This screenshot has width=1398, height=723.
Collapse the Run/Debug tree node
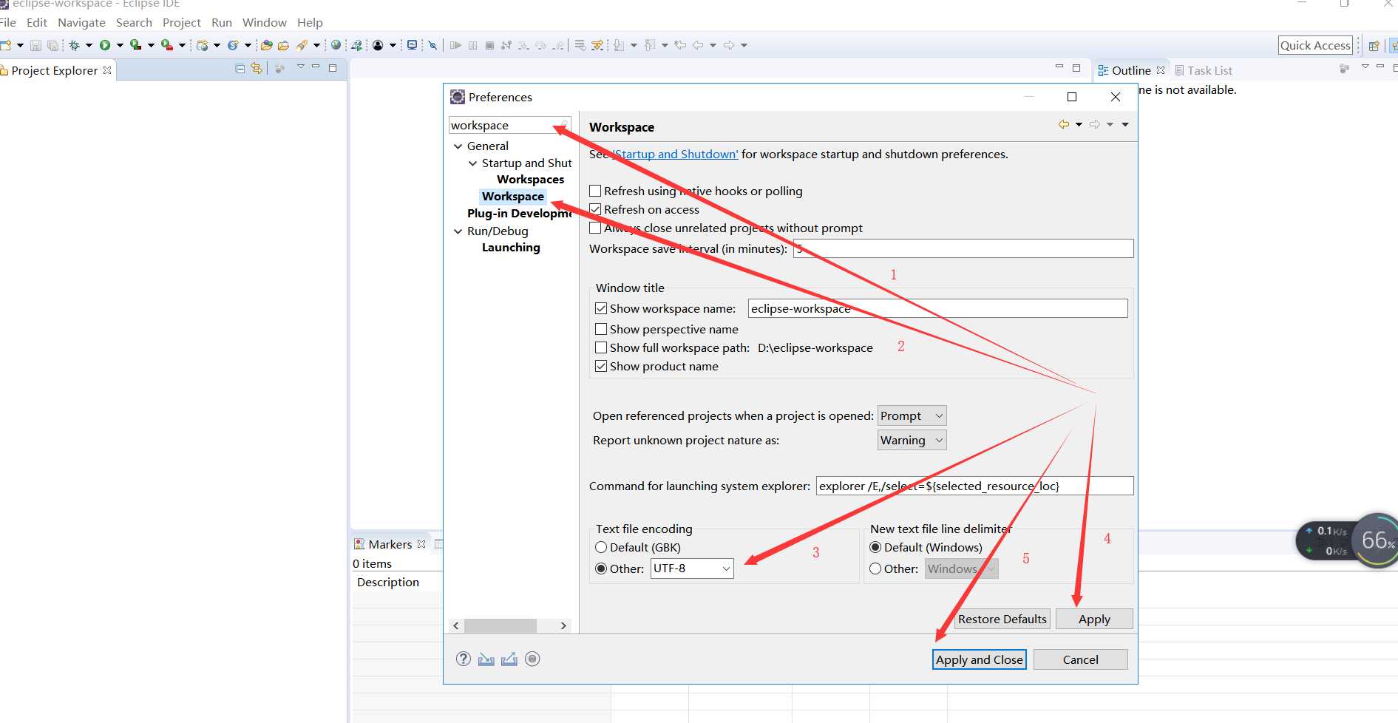tap(458, 231)
